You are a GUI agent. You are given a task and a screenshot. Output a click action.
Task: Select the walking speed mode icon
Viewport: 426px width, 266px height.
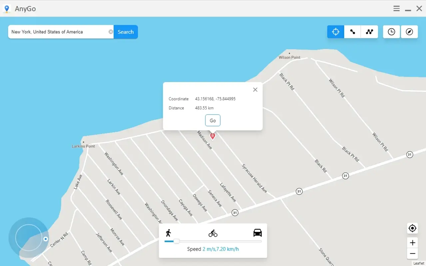169,232
